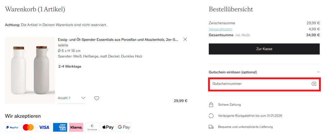324x136 pixels.
Task: Click the Mastercard payment icon
Action: 28,127
